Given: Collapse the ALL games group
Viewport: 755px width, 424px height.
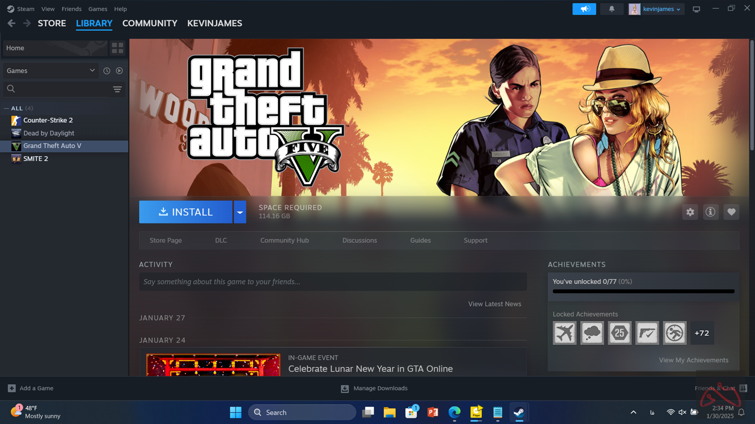Looking at the screenshot, I should click(5, 108).
